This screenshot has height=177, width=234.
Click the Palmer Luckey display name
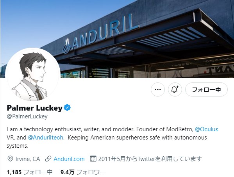[x=35, y=108]
